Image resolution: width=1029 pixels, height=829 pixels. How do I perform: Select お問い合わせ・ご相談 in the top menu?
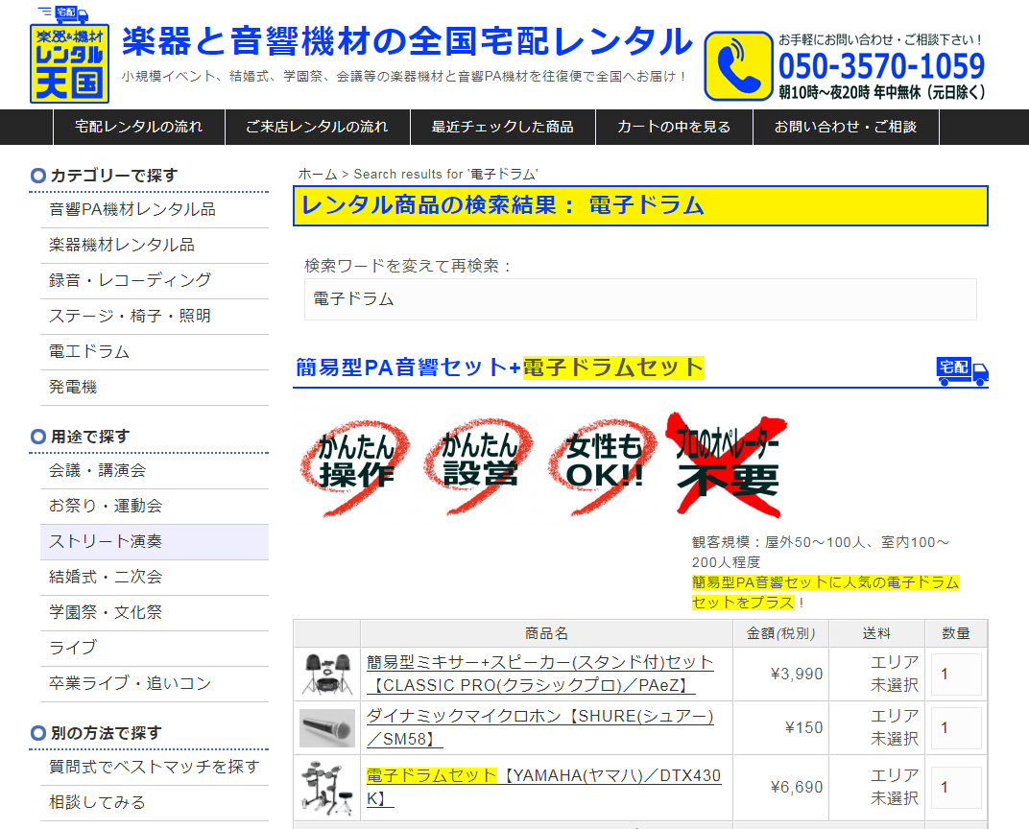[845, 126]
